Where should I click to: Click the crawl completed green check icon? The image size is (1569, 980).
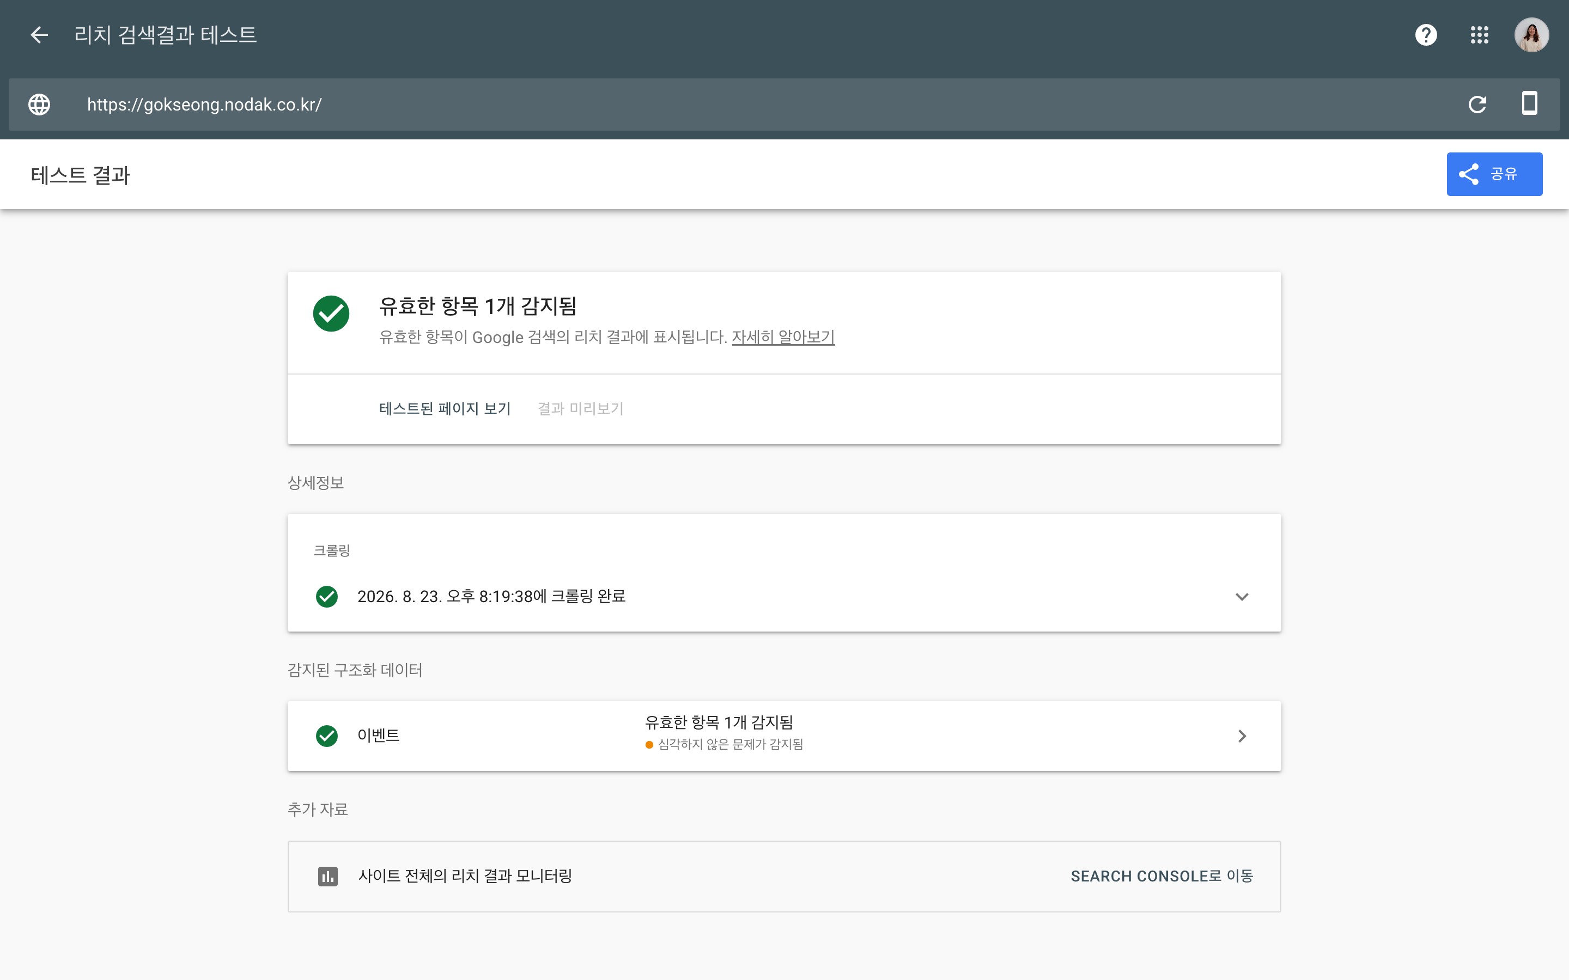click(327, 596)
